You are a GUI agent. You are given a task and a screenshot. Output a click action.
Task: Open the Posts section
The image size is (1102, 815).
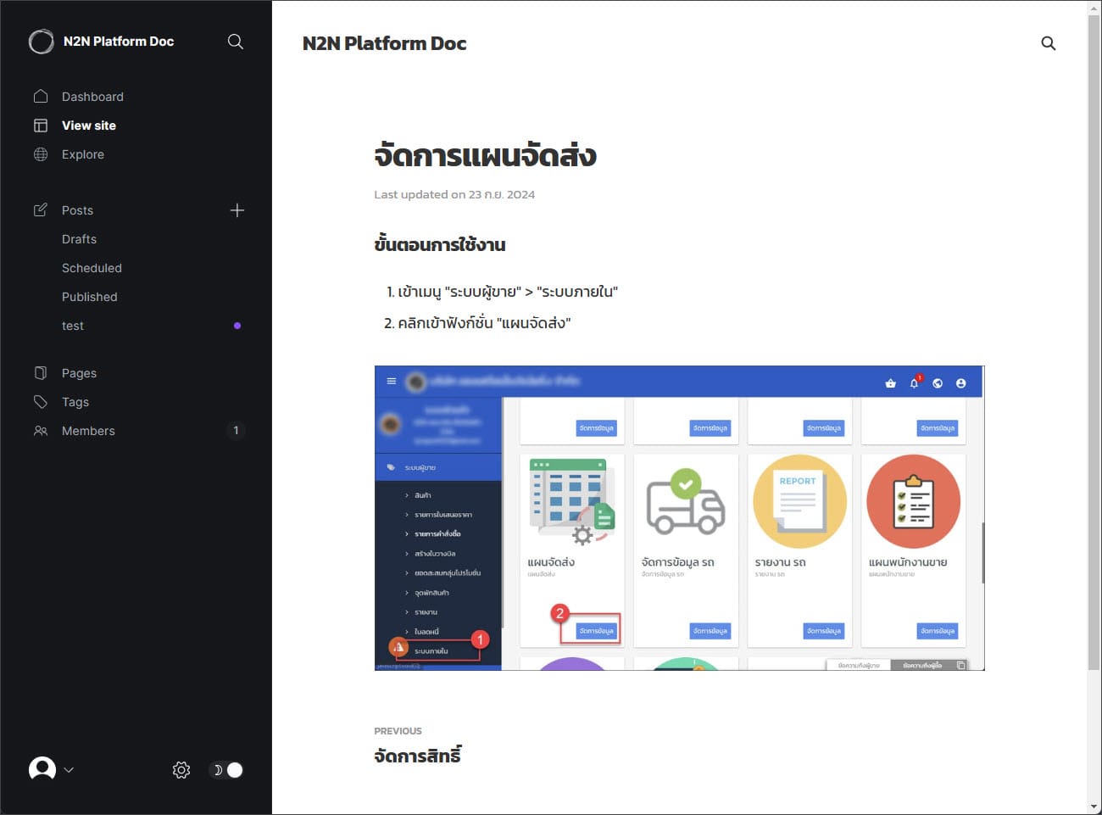click(77, 210)
